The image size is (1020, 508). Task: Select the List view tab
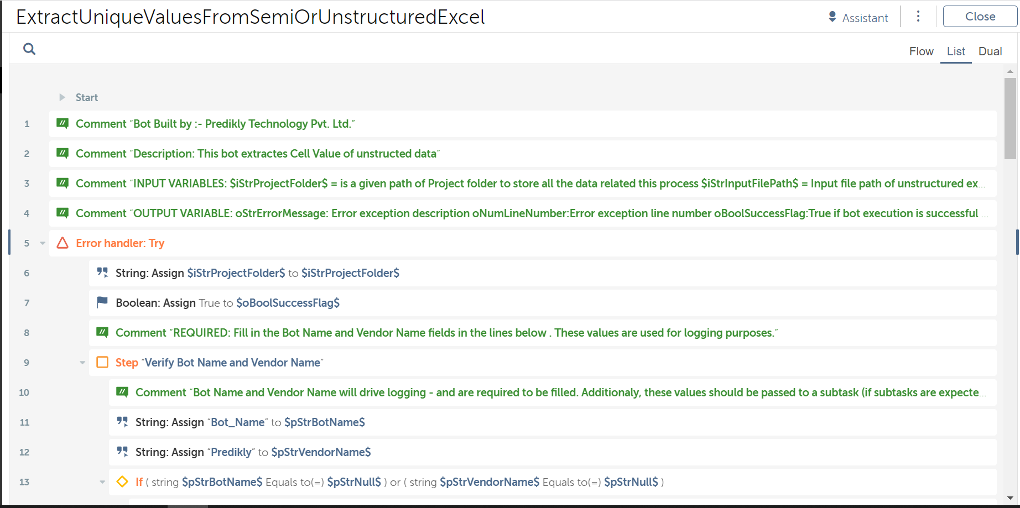955,51
